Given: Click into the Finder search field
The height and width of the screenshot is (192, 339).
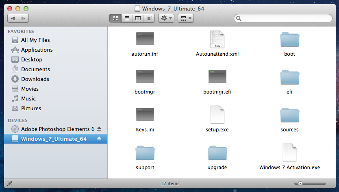Looking at the screenshot, I should coord(283,18).
